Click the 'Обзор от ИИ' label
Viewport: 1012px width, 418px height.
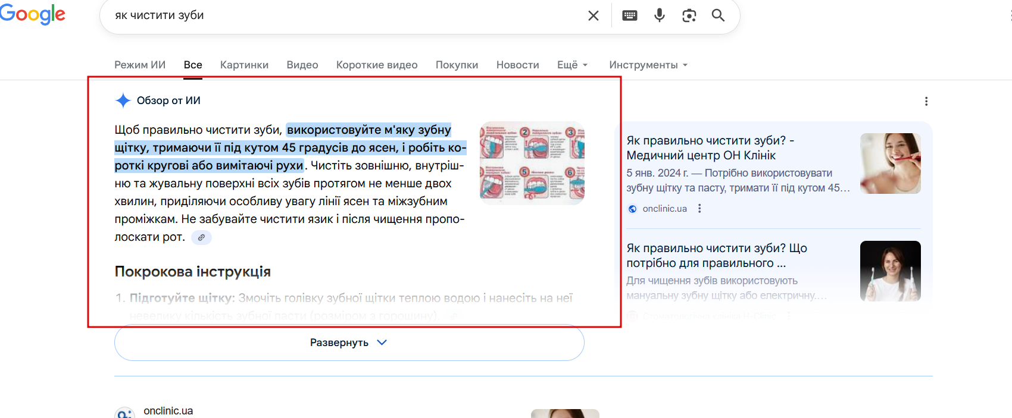tap(168, 100)
